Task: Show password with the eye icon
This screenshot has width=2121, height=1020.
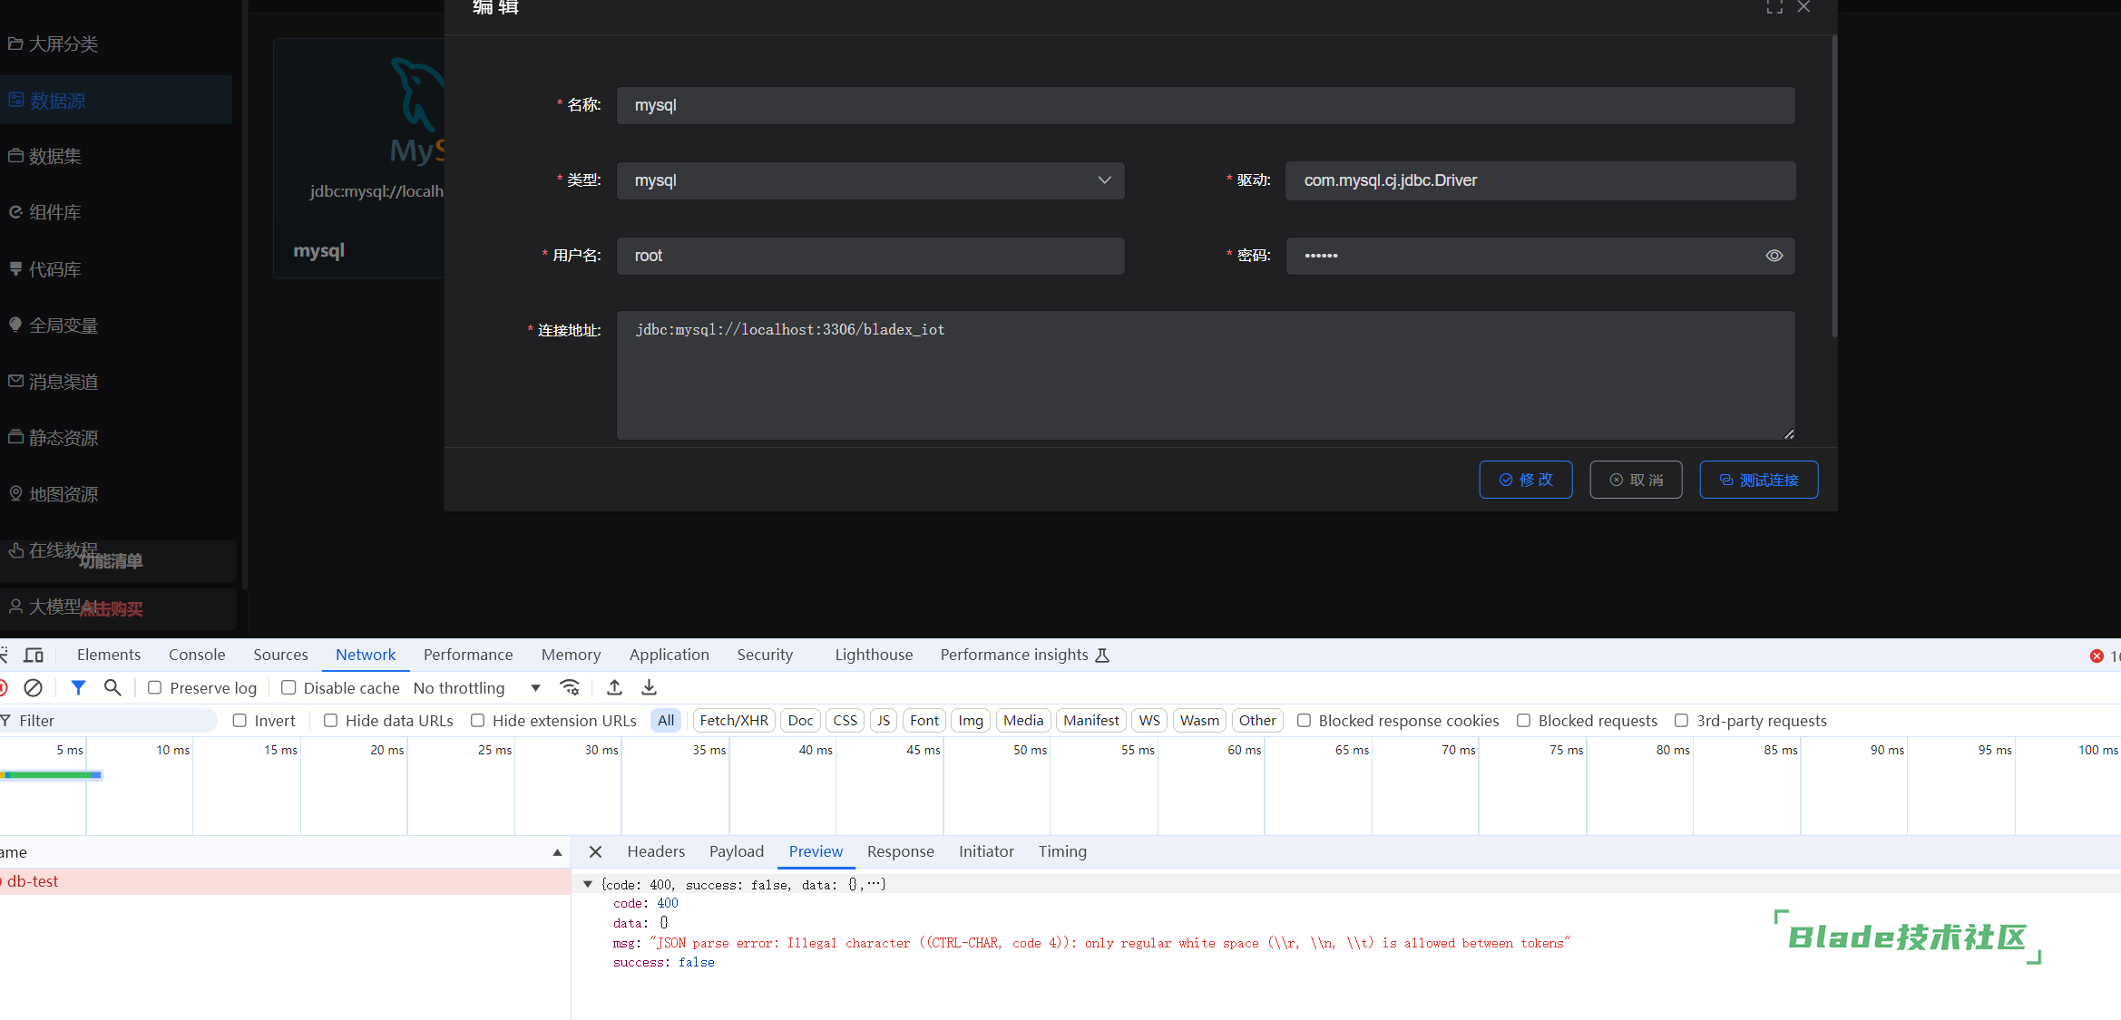Action: pos(1774,256)
